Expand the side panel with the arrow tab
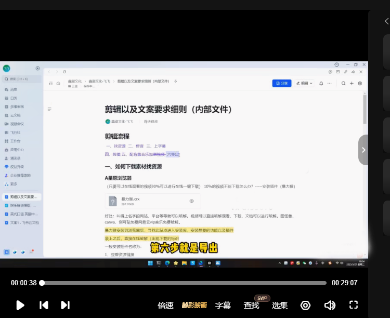This screenshot has height=318, width=390. pos(363,150)
